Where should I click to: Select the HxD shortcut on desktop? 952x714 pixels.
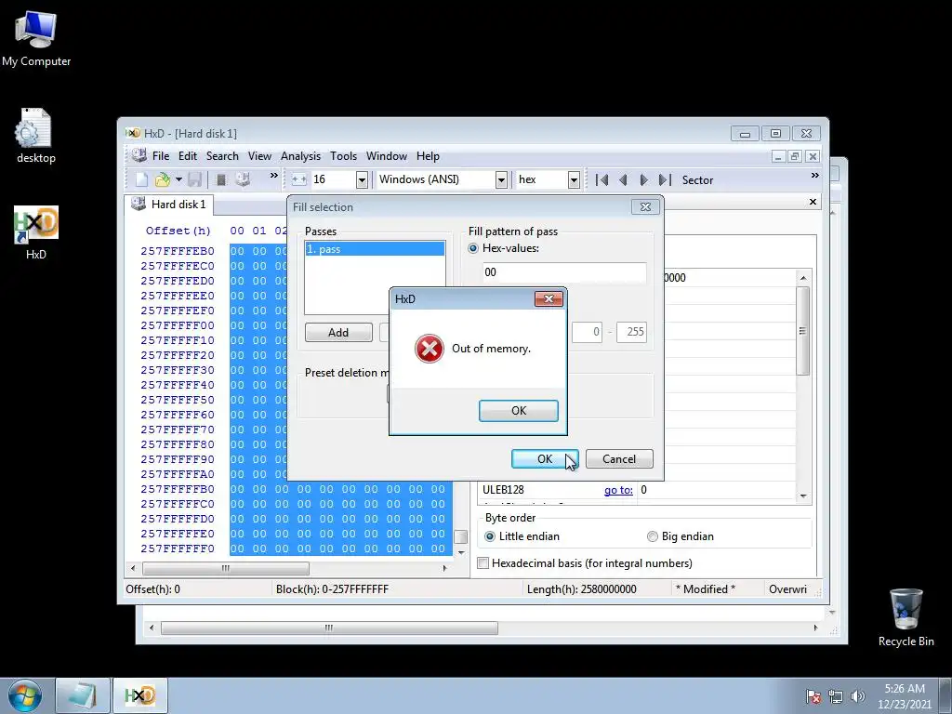coord(36,233)
